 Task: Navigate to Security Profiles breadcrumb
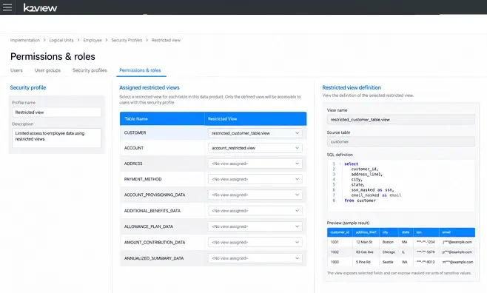(x=127, y=40)
